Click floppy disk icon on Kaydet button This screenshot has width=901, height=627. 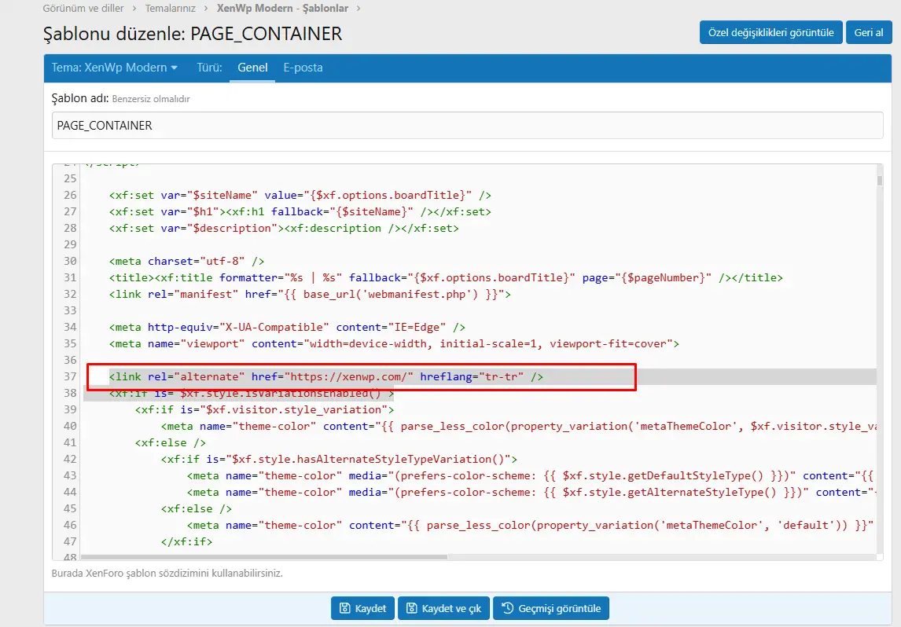tap(345, 608)
